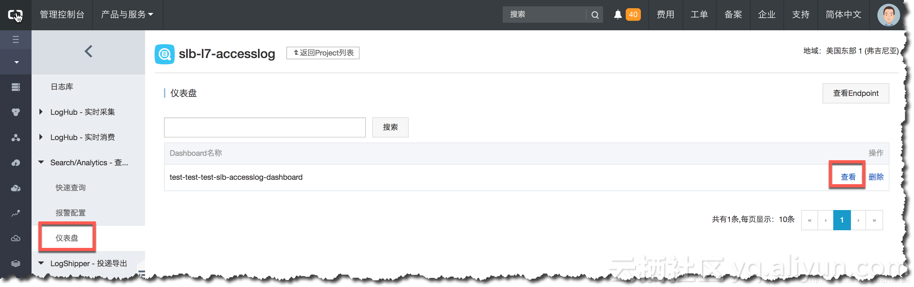The height and width of the screenshot is (287, 914).
Task: Open the 支持 menu
Action: (800, 15)
